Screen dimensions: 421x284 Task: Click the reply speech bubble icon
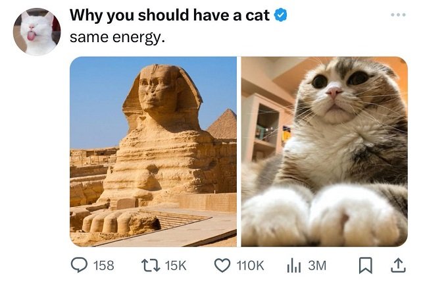click(x=79, y=265)
